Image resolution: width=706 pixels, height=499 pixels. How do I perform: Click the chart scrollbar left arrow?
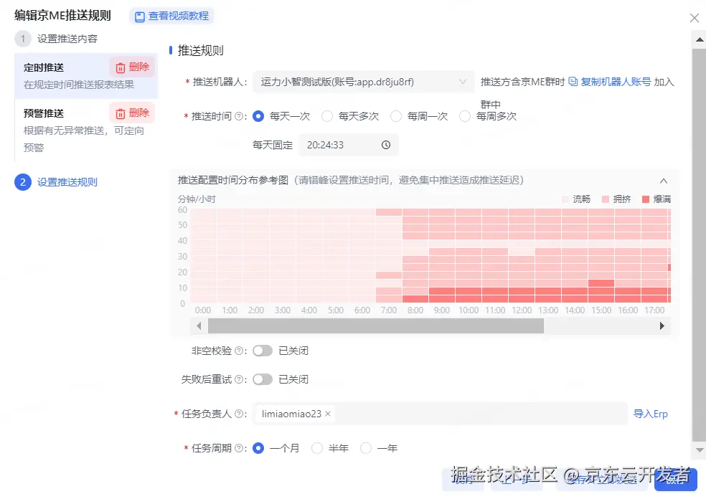pyautogui.click(x=199, y=325)
